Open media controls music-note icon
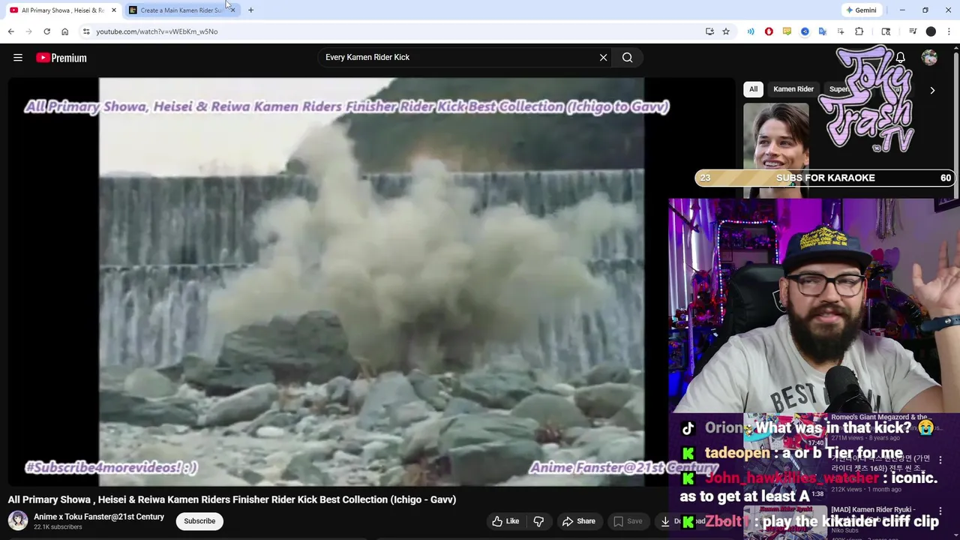The image size is (960, 540). point(913,31)
